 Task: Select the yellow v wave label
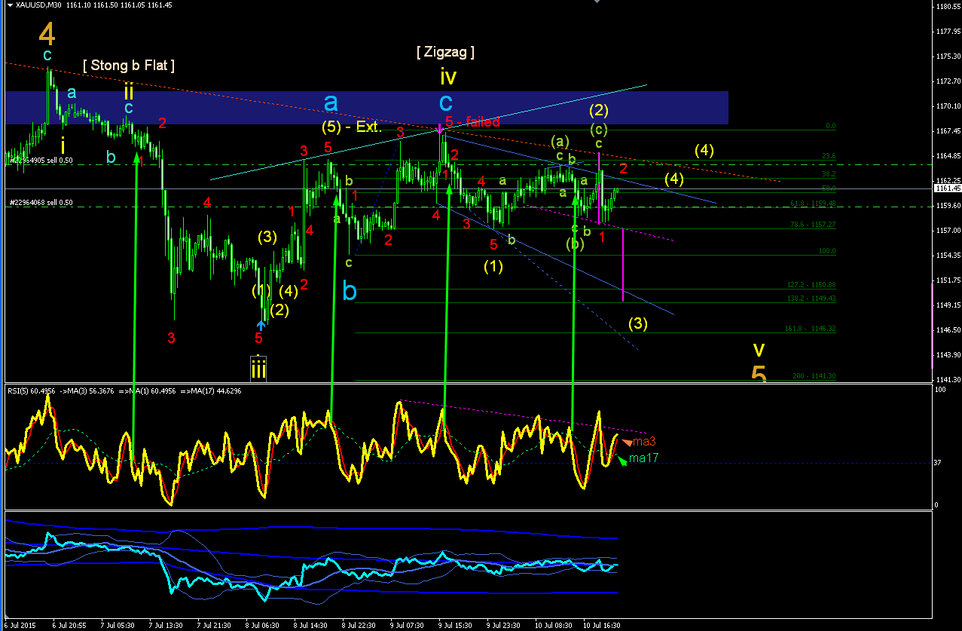[x=759, y=350]
